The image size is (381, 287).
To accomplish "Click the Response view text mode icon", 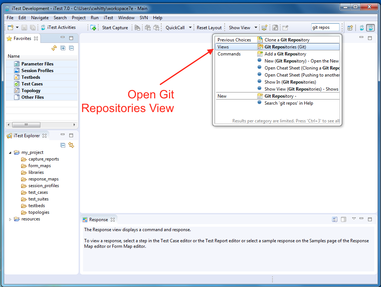I will (x=335, y=219).
